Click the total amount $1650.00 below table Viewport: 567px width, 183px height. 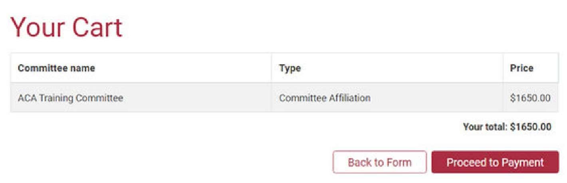click(x=531, y=127)
